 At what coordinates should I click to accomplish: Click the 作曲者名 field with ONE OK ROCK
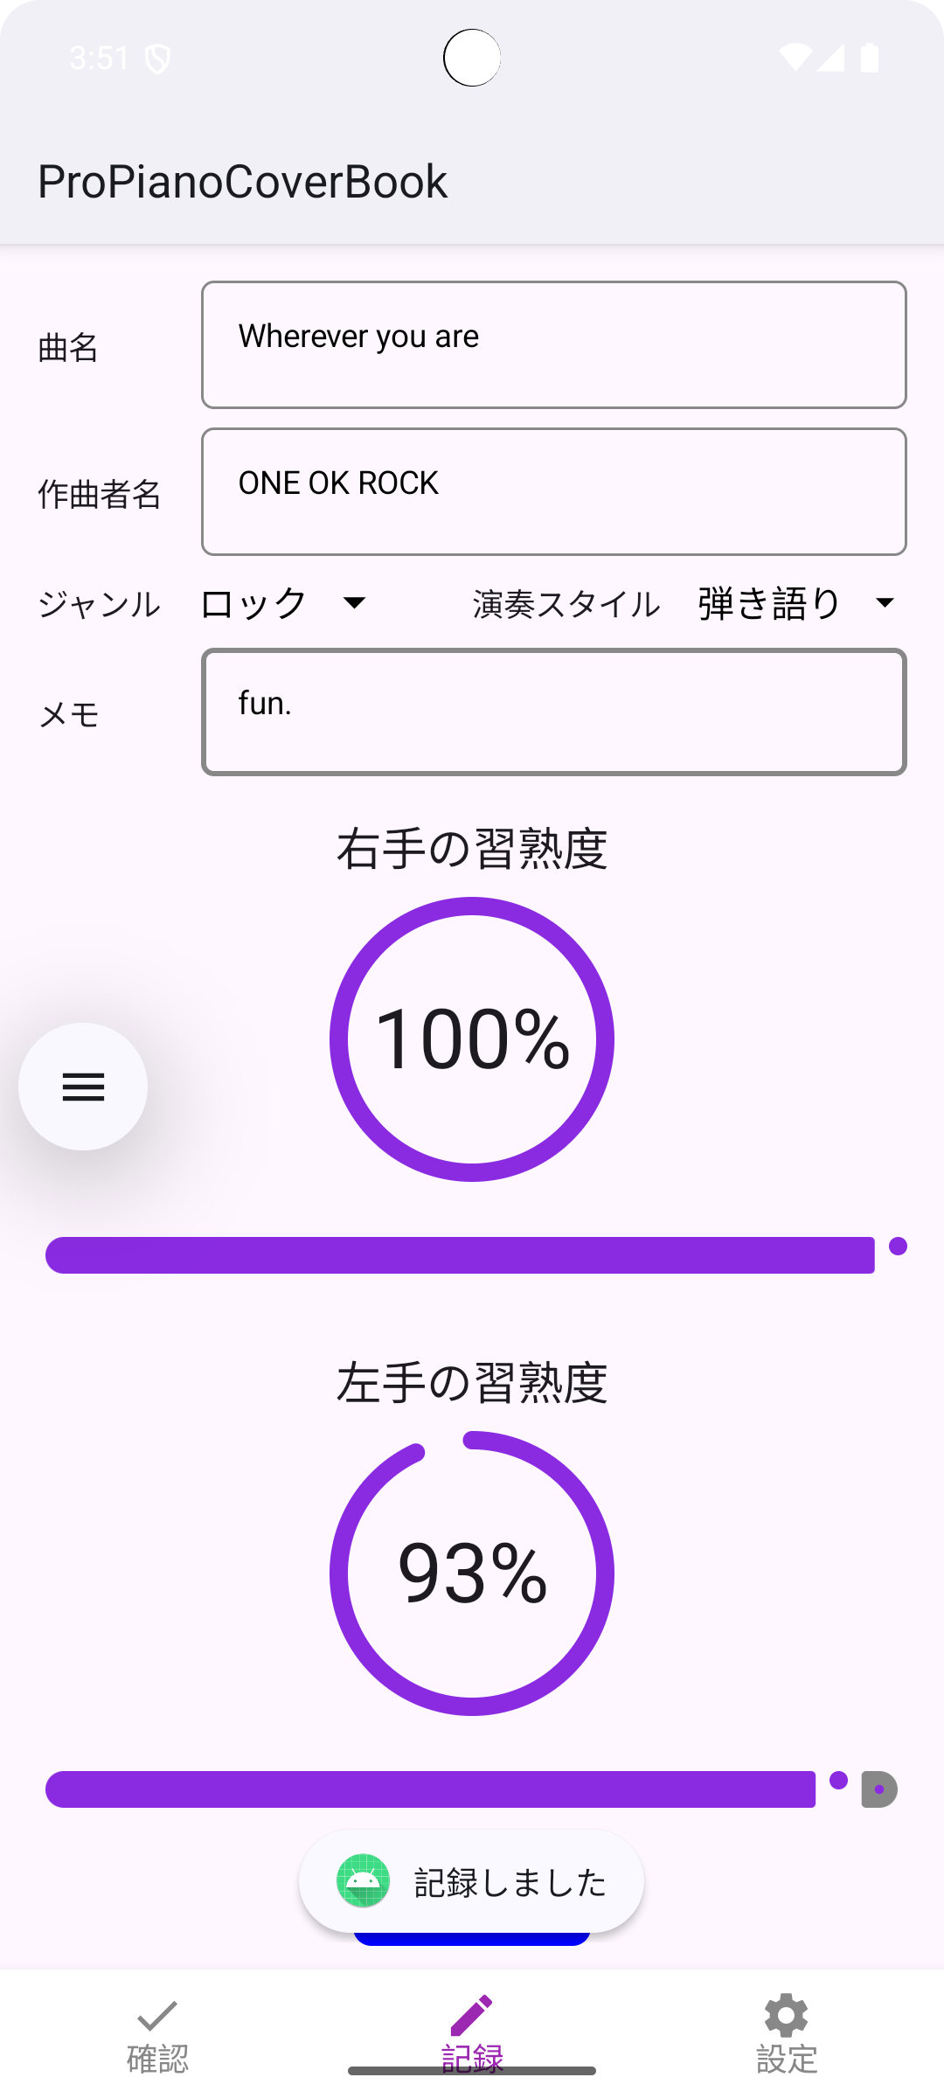[553, 491]
